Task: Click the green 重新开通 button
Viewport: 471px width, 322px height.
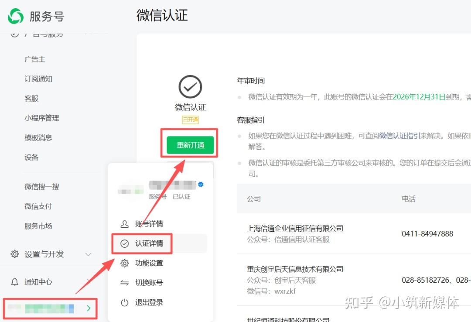Action: pyautogui.click(x=190, y=145)
